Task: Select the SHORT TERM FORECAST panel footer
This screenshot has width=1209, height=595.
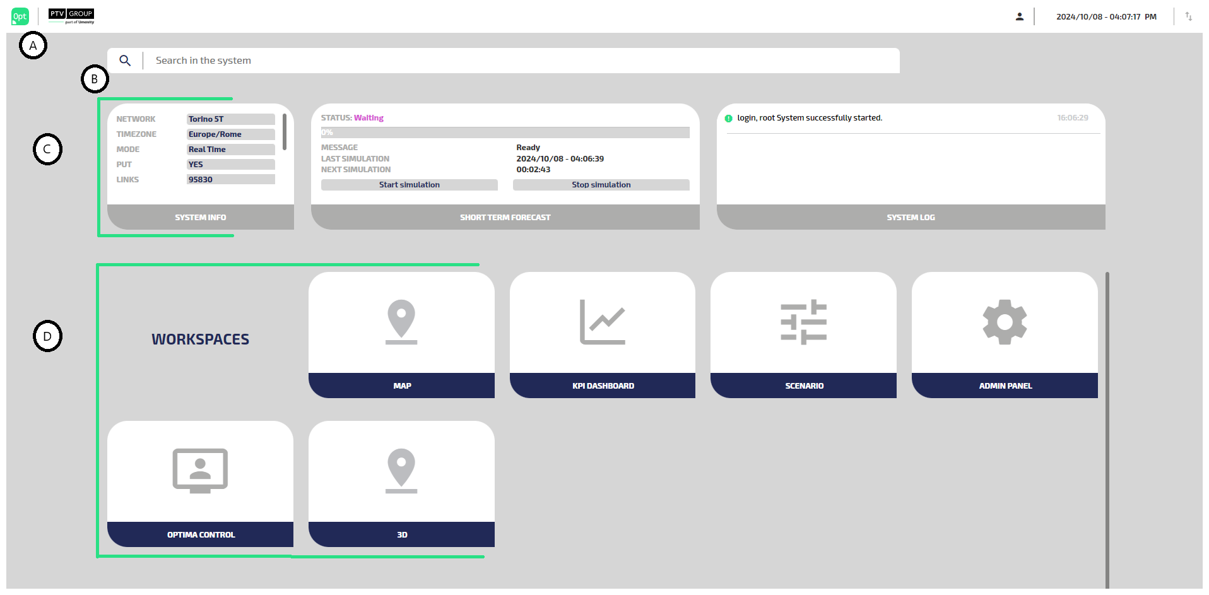Action: click(505, 217)
